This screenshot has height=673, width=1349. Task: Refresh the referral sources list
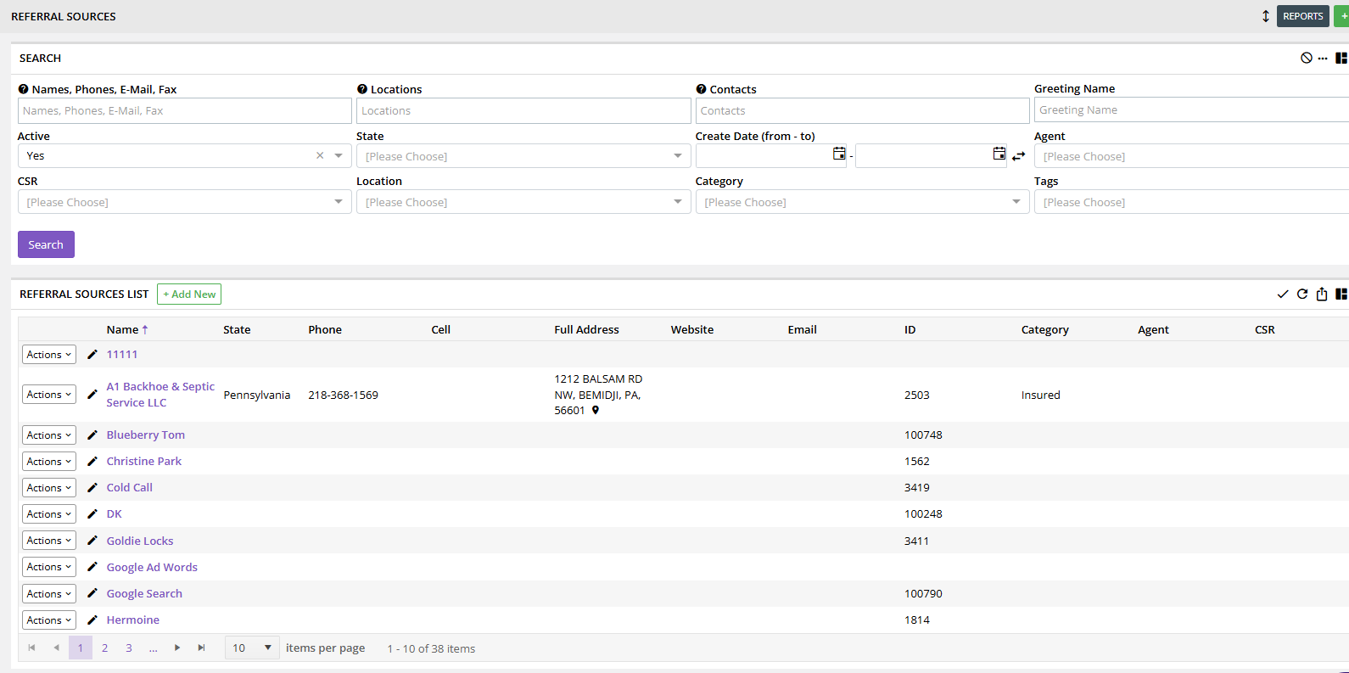[x=1302, y=294]
